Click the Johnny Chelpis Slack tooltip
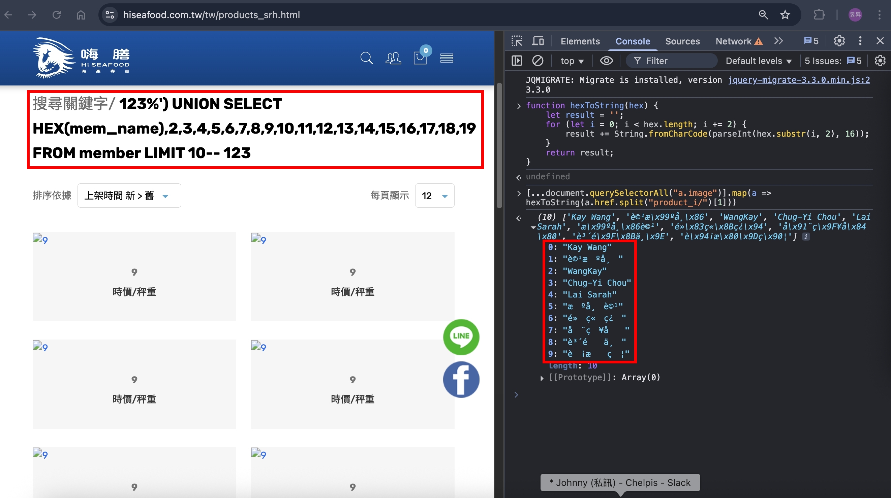Screen dimensions: 891x498 [620, 483]
